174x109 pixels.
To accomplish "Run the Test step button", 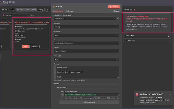I will pyautogui.click(x=114, y=7).
